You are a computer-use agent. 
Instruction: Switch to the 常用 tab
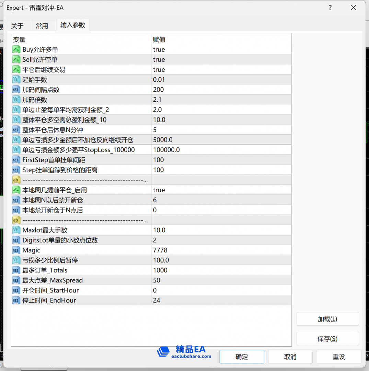tap(42, 25)
